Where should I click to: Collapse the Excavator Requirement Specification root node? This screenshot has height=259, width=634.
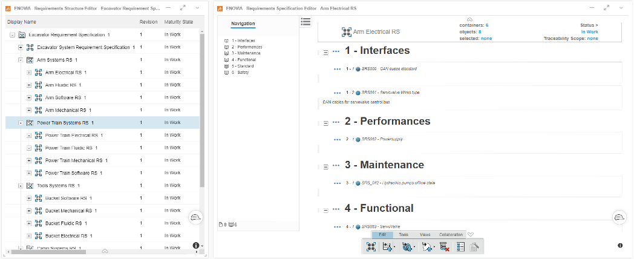tap(13, 35)
